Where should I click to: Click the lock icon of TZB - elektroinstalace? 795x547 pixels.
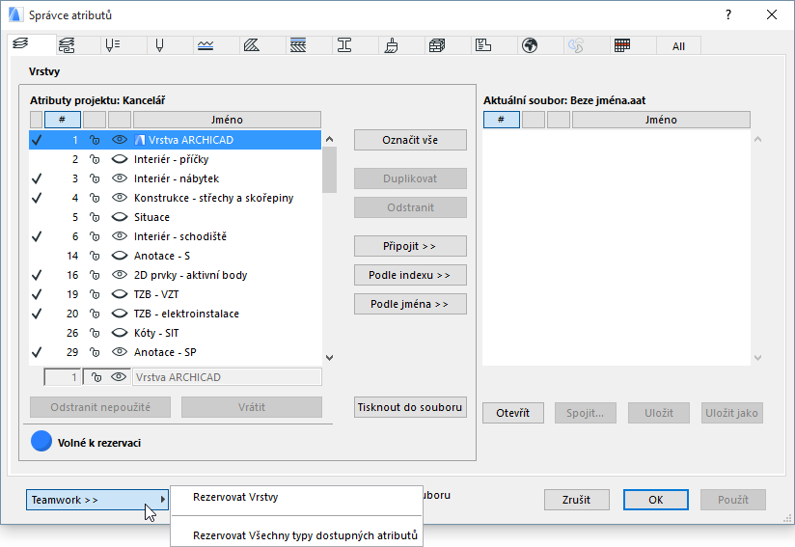coord(95,314)
